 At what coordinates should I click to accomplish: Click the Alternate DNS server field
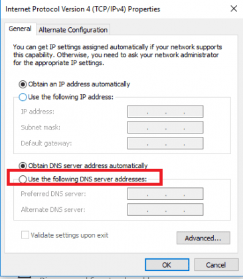(x=165, y=210)
